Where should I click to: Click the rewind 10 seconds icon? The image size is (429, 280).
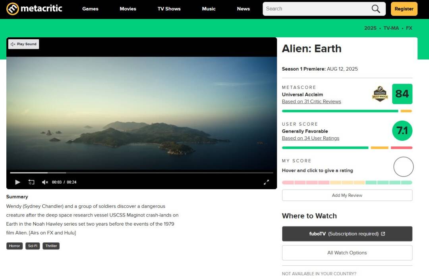[31, 182]
